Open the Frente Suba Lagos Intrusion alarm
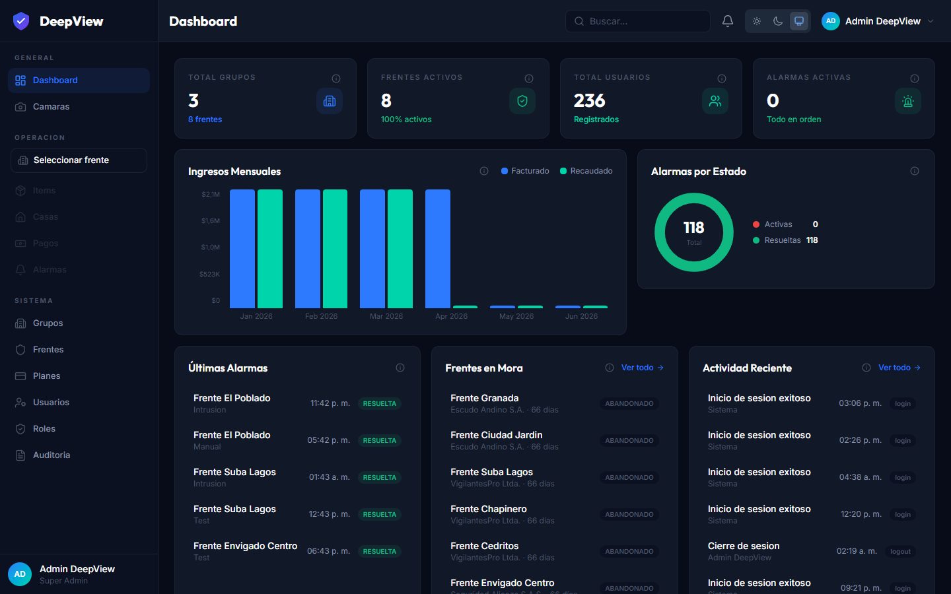The image size is (951, 594). coord(297,477)
